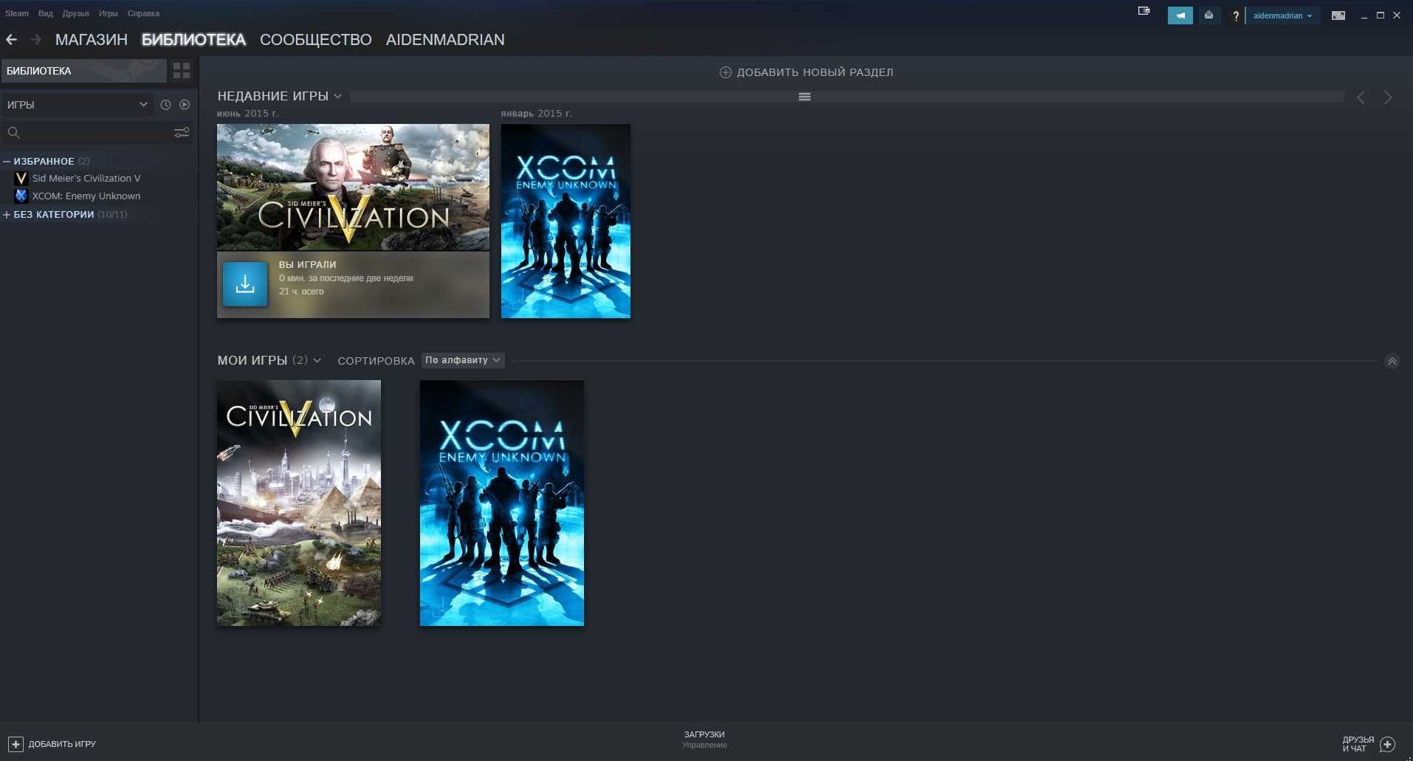
Task: Open the Вид menu
Action: (46, 13)
